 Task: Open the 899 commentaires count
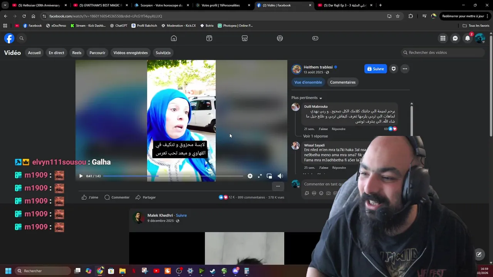251,197
